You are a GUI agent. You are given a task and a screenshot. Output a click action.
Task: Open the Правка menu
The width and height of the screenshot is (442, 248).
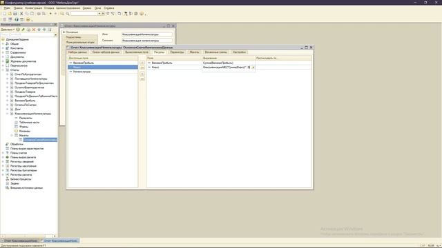pos(18,8)
